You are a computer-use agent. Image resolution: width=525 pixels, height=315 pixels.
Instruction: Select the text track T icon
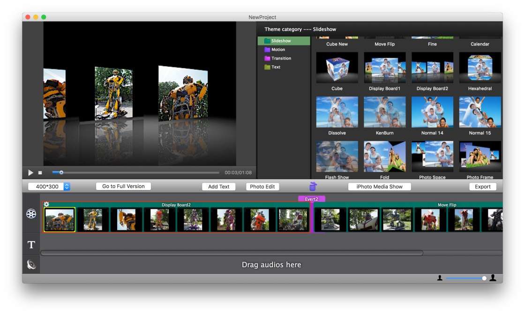(x=31, y=245)
